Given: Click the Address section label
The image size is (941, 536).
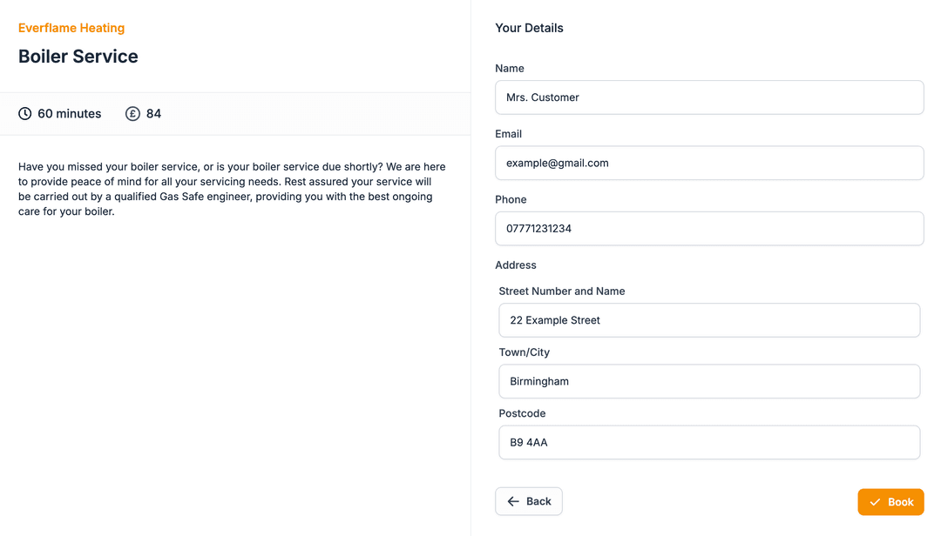Looking at the screenshot, I should coord(516,265).
